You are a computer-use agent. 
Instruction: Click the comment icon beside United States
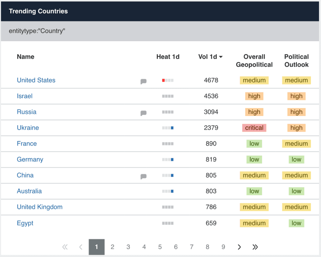pyautogui.click(x=143, y=81)
